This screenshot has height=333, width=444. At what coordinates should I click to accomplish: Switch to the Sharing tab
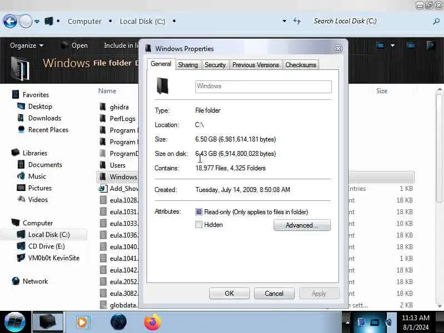(x=188, y=65)
